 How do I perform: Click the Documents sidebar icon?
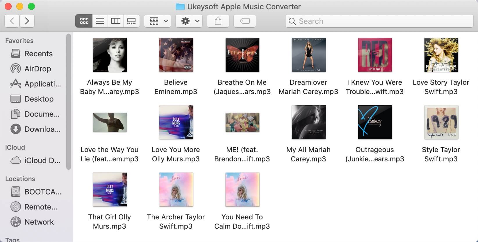point(16,114)
